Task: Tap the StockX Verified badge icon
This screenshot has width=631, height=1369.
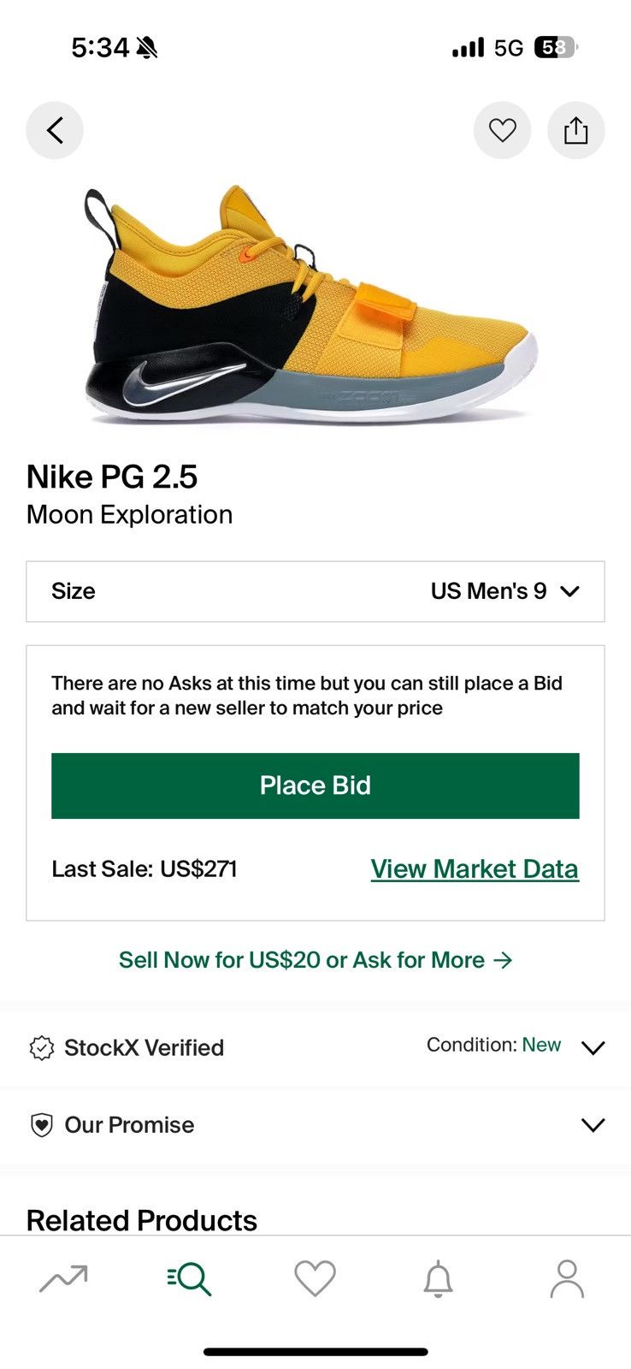Action: 42,1047
